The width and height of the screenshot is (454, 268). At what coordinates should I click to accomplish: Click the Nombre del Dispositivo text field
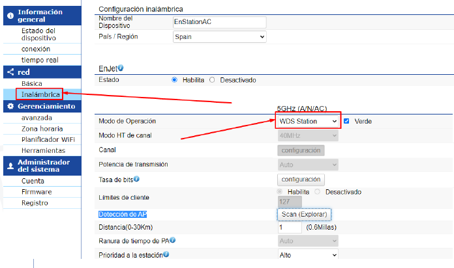pyautogui.click(x=219, y=22)
